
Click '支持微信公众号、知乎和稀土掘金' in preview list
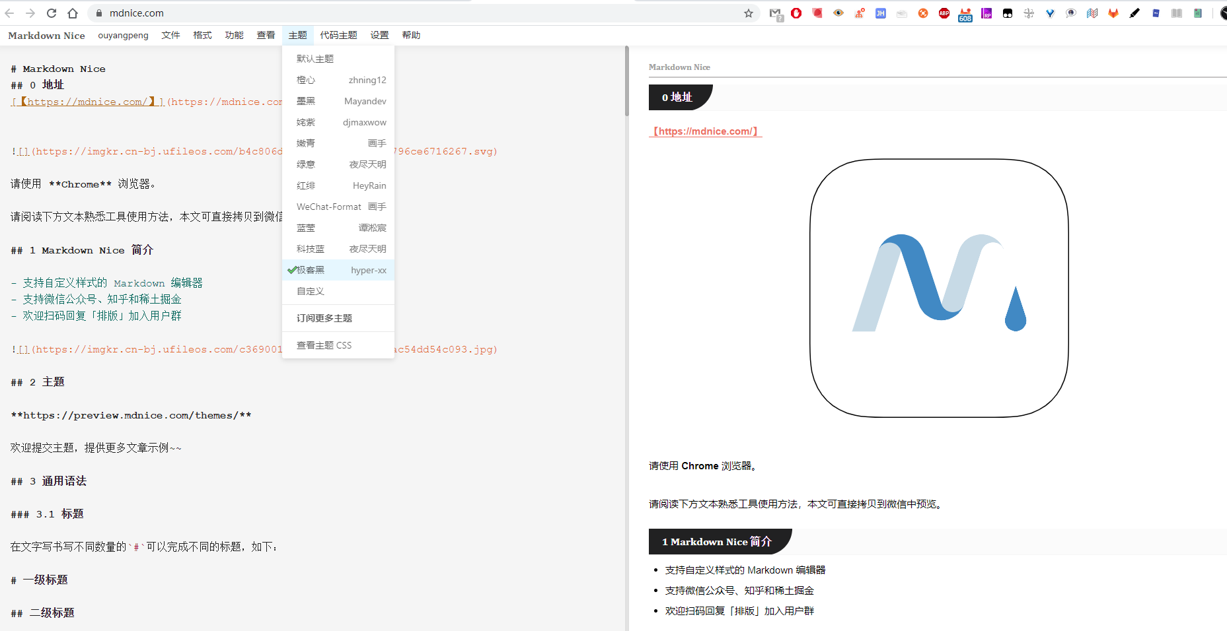coord(739,591)
